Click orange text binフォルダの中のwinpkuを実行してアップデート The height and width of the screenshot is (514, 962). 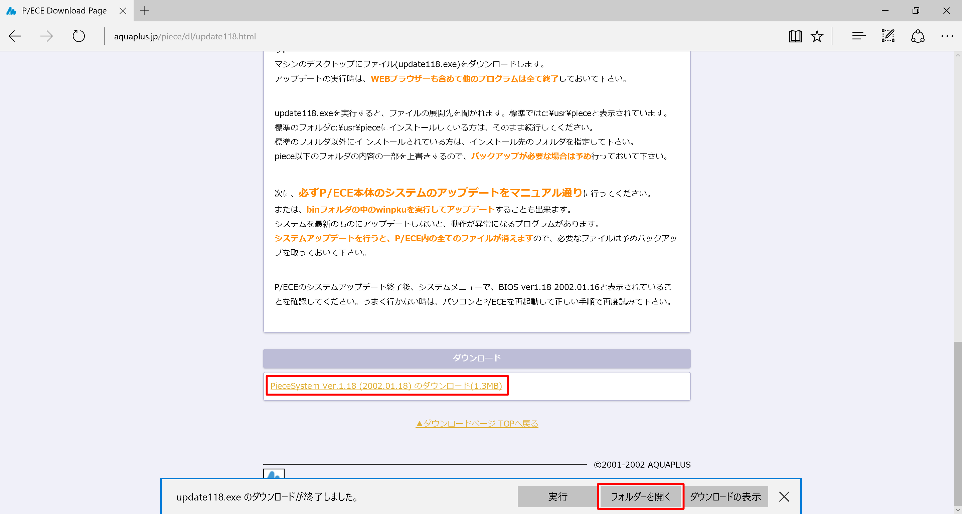coord(401,209)
